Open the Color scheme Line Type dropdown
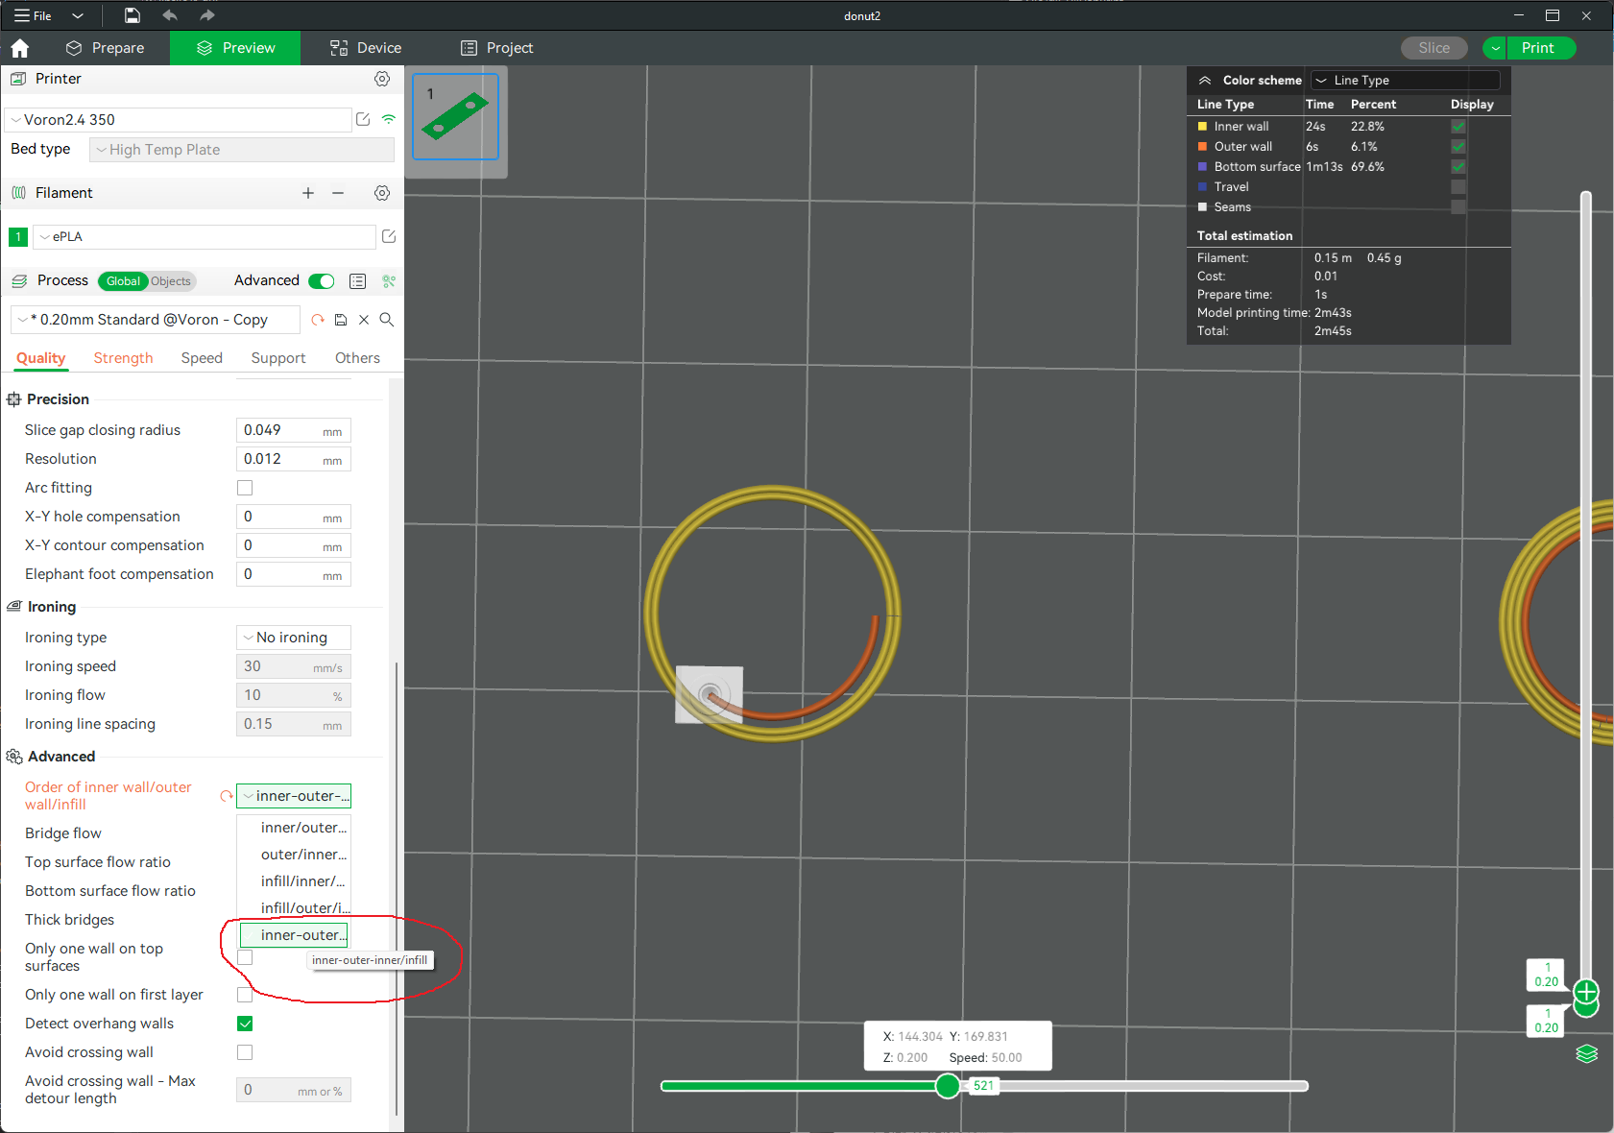 [x=1406, y=81]
